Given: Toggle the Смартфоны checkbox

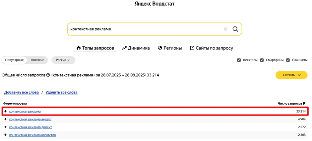Looking at the screenshot, I should [x=262, y=60].
